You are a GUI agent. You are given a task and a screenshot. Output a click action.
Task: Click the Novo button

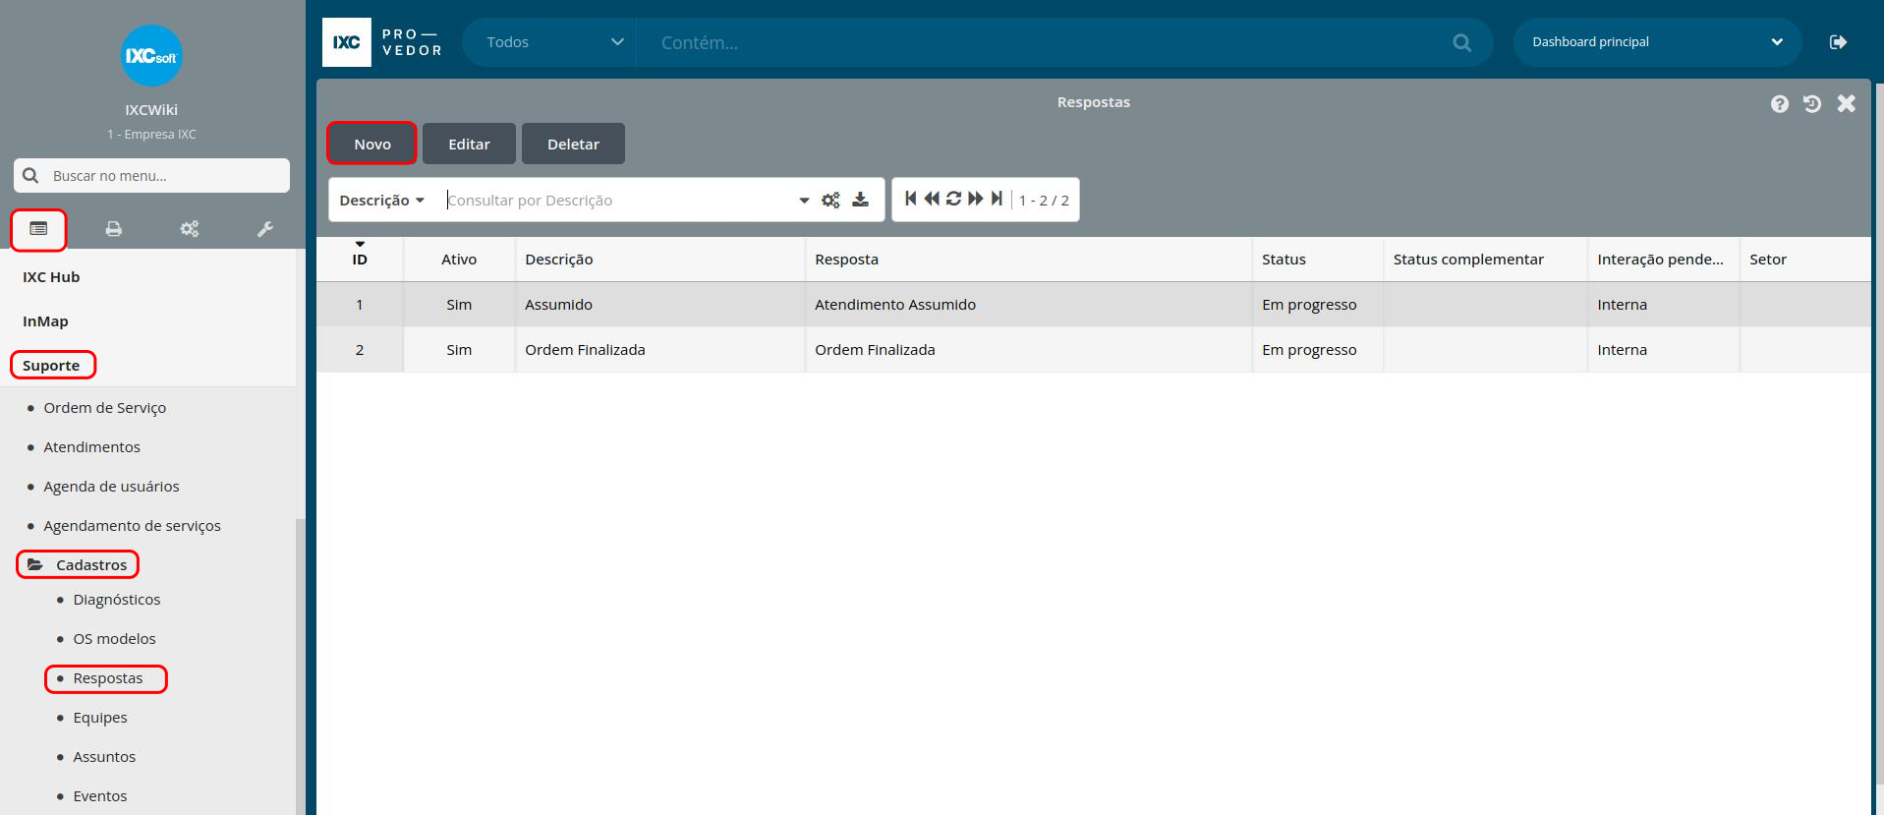click(372, 144)
